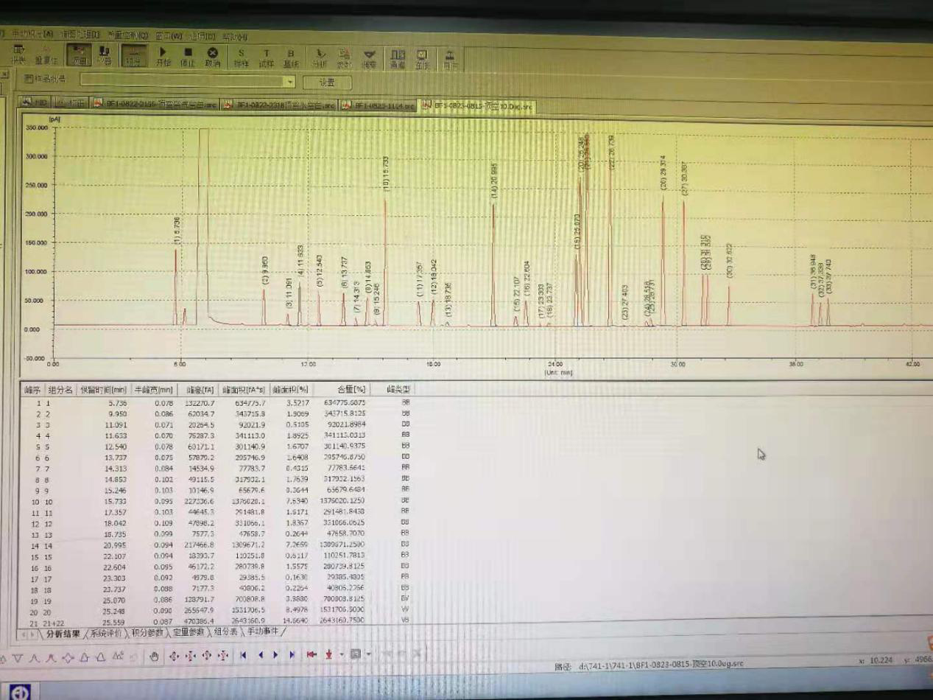The height and width of the screenshot is (700, 933).
Task: Click the sheet tab scroll-left arrow
Action: [23, 633]
